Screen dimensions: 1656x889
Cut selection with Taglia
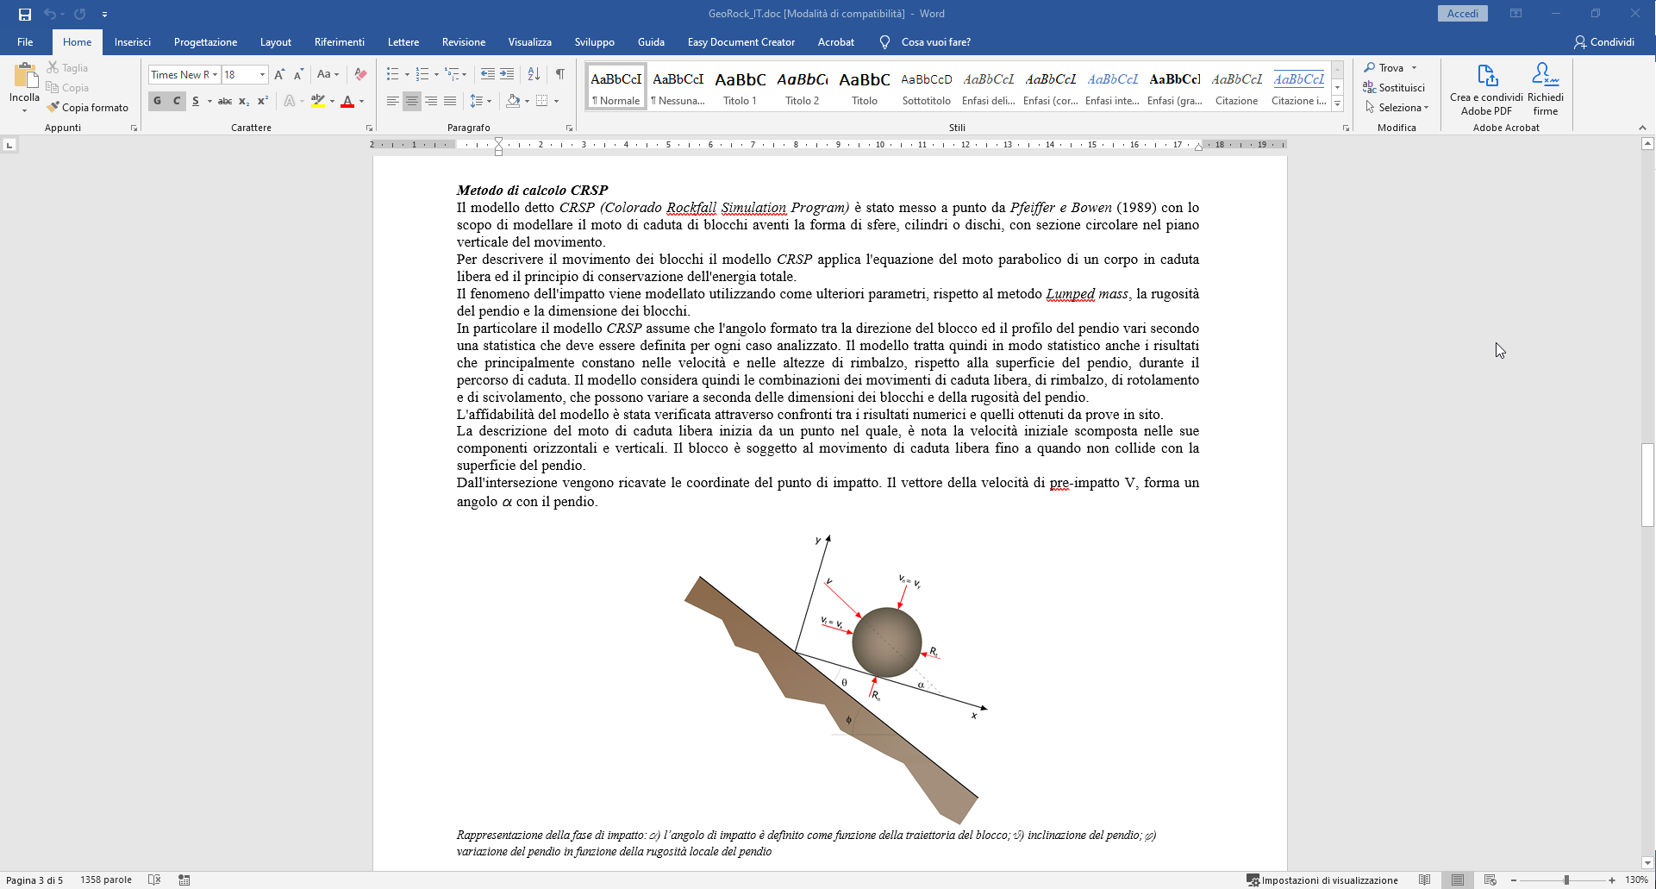[x=68, y=67]
